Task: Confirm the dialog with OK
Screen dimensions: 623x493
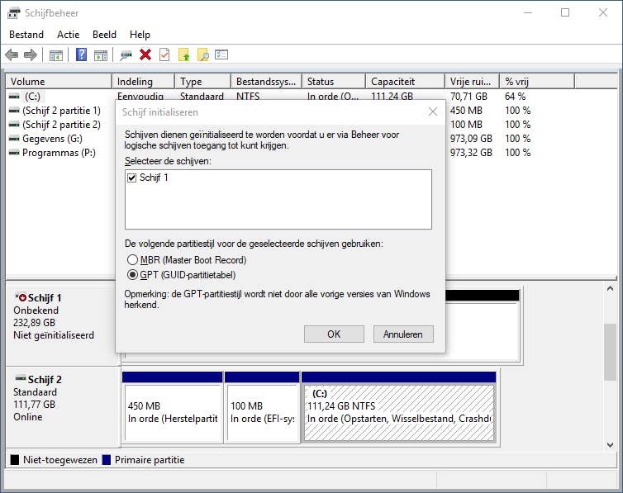Action: coord(334,334)
